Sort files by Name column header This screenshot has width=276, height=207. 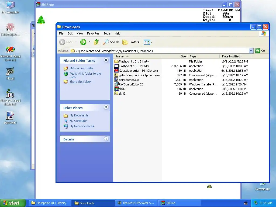pos(137,56)
